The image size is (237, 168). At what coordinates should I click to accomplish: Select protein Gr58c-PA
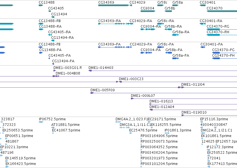pyautogui.click(x=165, y=44)
